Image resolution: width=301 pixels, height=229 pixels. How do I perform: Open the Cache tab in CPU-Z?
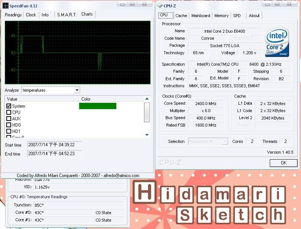181,16
